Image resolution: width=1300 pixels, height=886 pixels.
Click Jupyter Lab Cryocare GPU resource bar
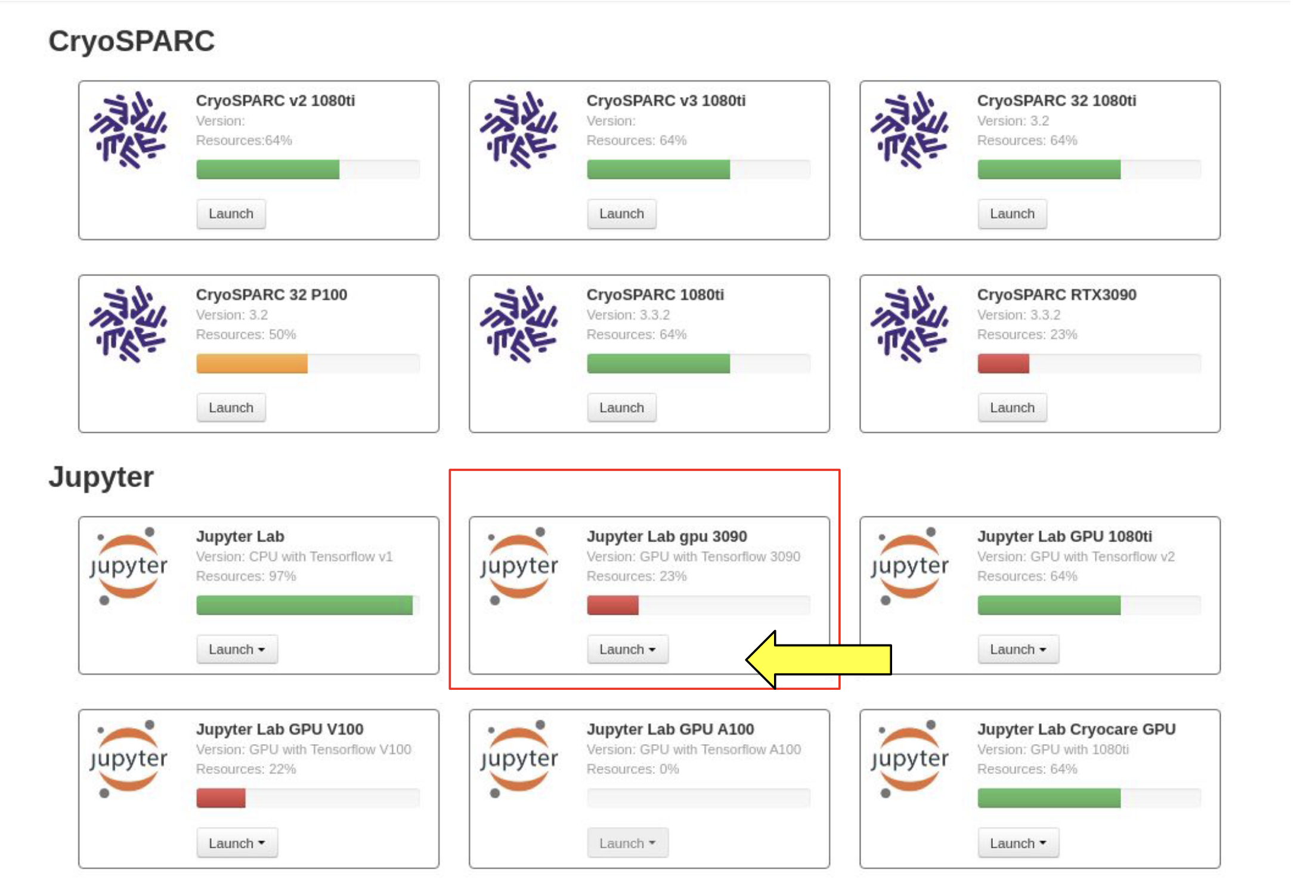click(x=1089, y=798)
